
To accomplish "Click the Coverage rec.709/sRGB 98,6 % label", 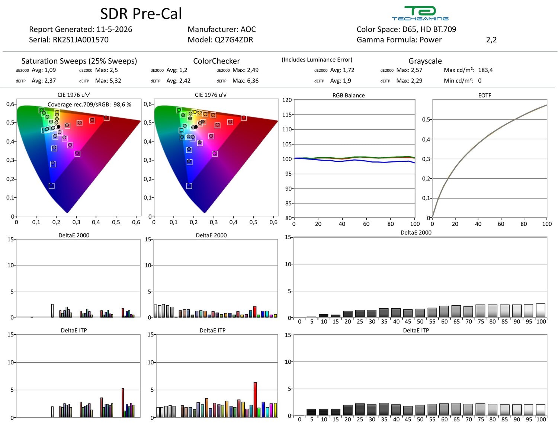I will 89,104.
